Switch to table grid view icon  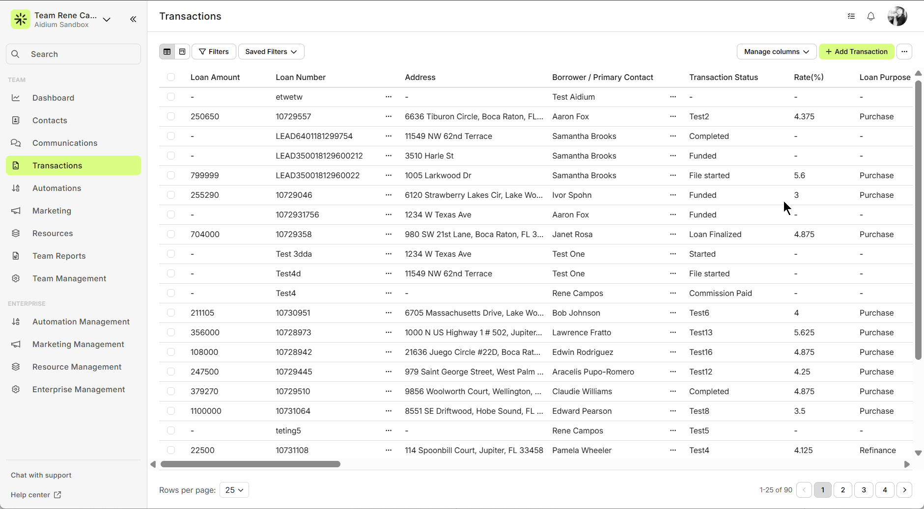click(167, 52)
